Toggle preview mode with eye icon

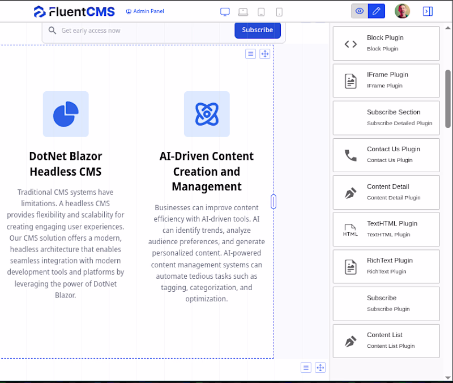pos(360,11)
